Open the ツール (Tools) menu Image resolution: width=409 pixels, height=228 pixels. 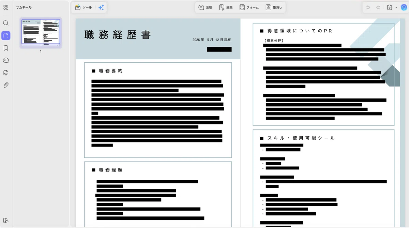point(84,7)
